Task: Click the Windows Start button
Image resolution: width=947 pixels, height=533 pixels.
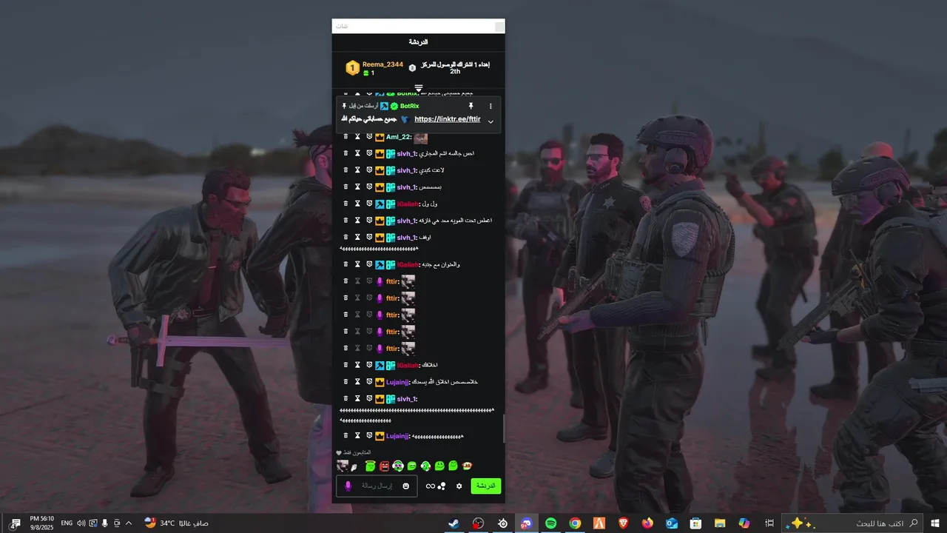Action: coord(934,523)
